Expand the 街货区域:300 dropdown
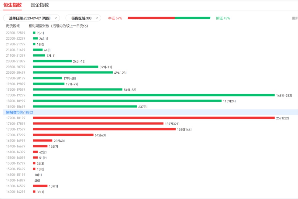 pos(83,18)
